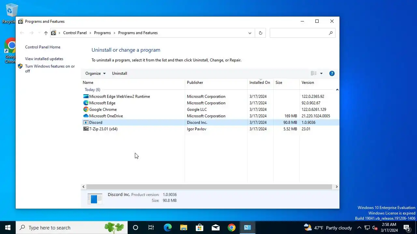Sort by the Name column header
This screenshot has height=234, width=417.
[x=133, y=83]
